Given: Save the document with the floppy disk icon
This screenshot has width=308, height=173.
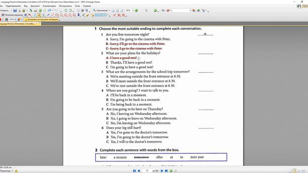Looking at the screenshot, I should pos(15,11).
